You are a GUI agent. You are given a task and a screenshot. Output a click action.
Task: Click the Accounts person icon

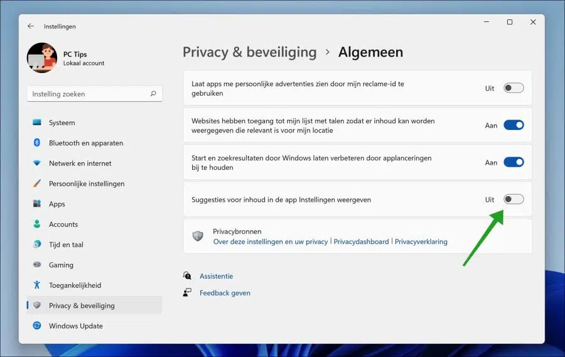point(37,224)
